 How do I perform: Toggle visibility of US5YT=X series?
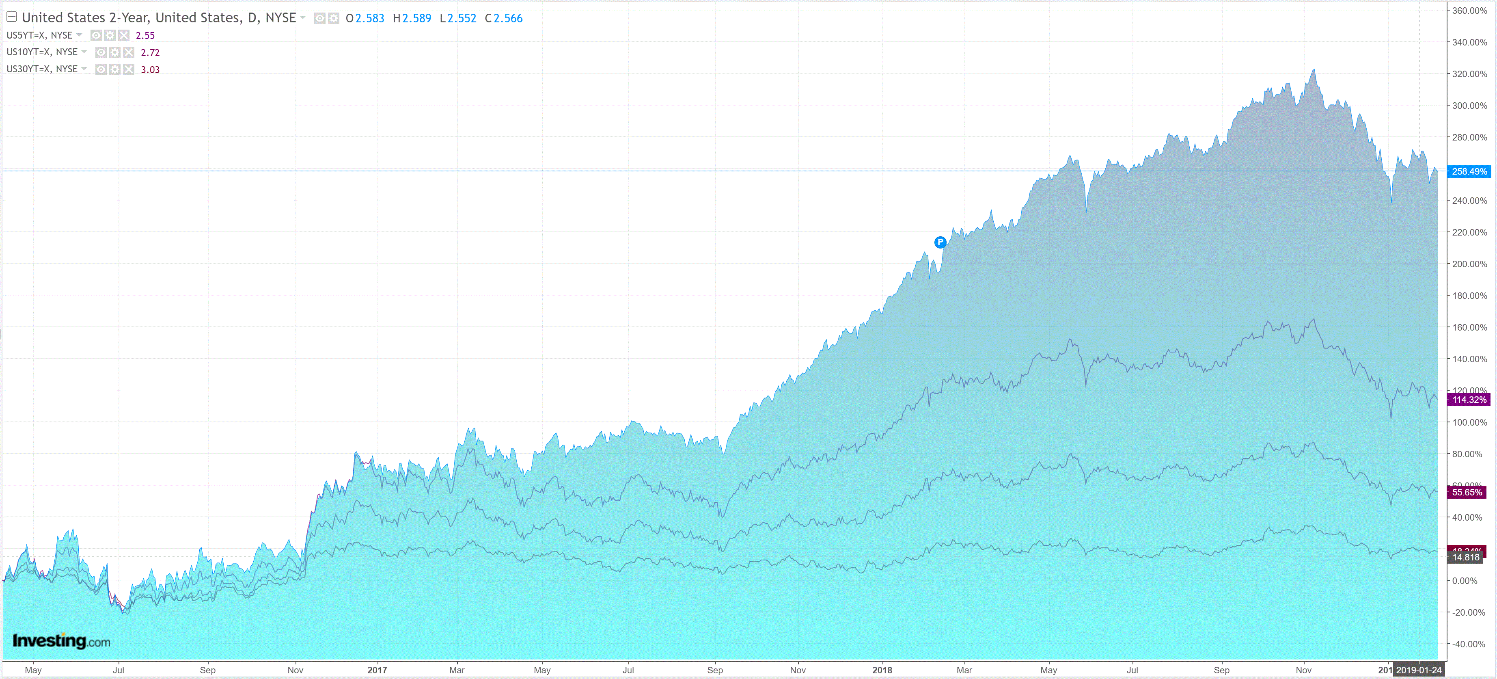click(96, 35)
